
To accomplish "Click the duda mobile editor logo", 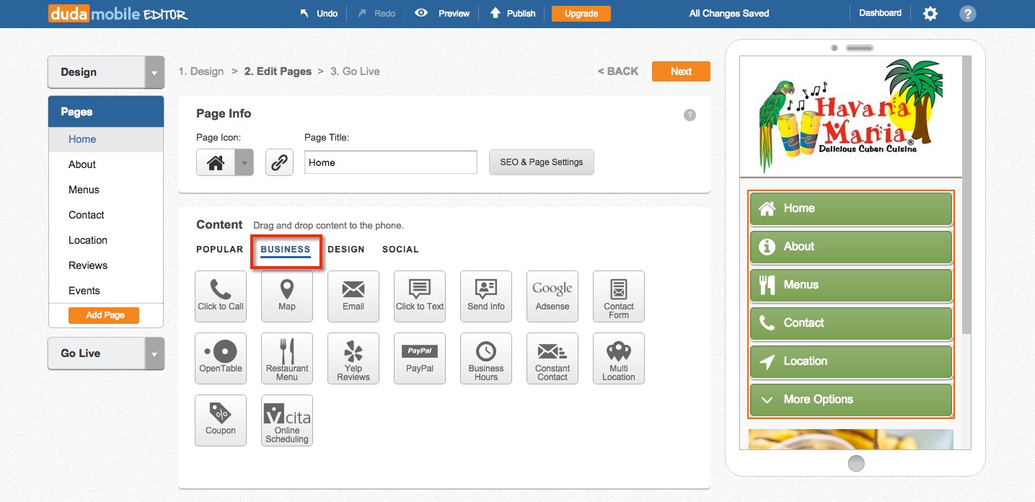I will point(118,14).
